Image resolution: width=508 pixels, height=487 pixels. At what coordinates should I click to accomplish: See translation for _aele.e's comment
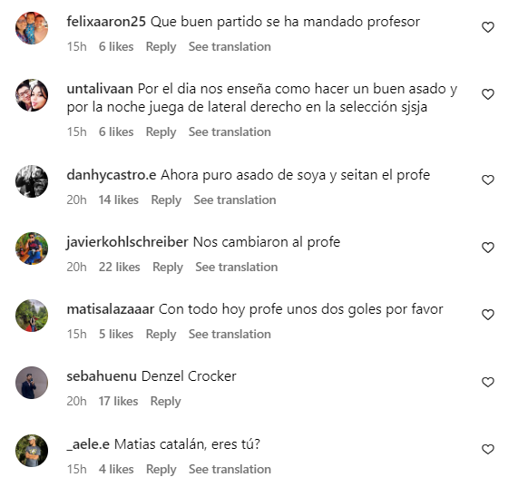pos(230,470)
